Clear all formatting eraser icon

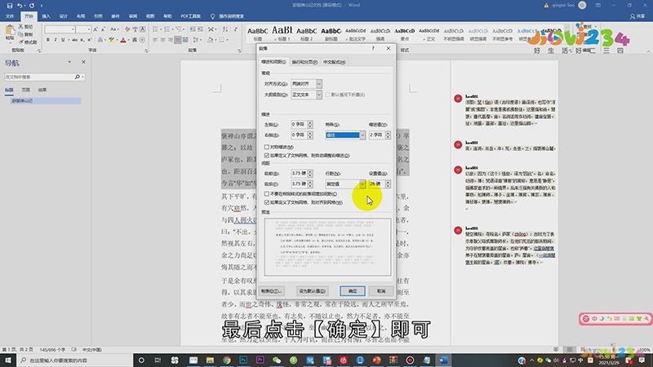pos(127,29)
